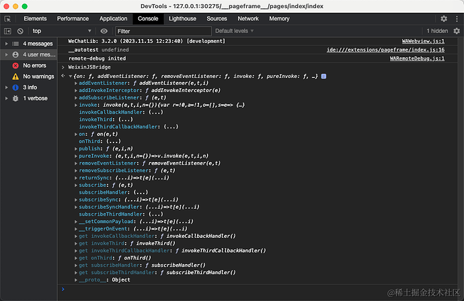
Task: Expand the publish property
Action: 76,148
